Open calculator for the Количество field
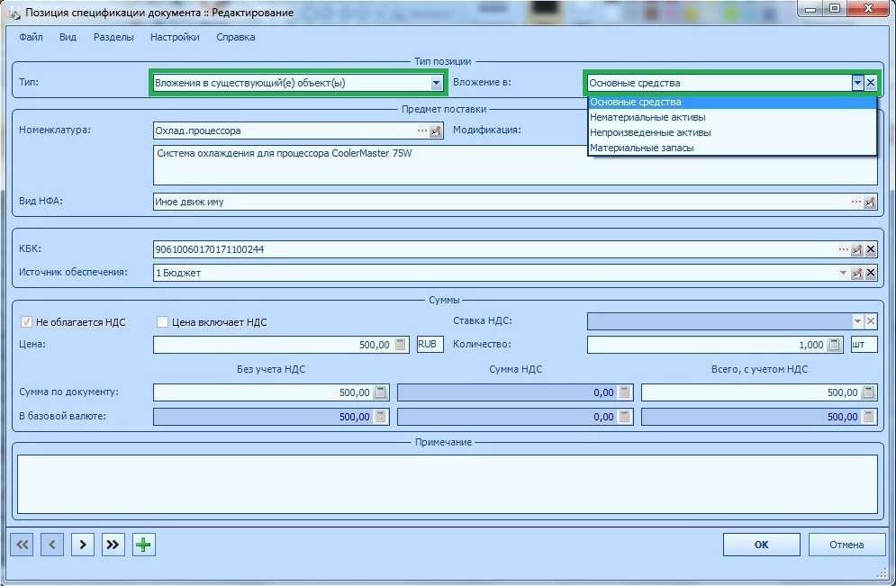 tap(834, 345)
